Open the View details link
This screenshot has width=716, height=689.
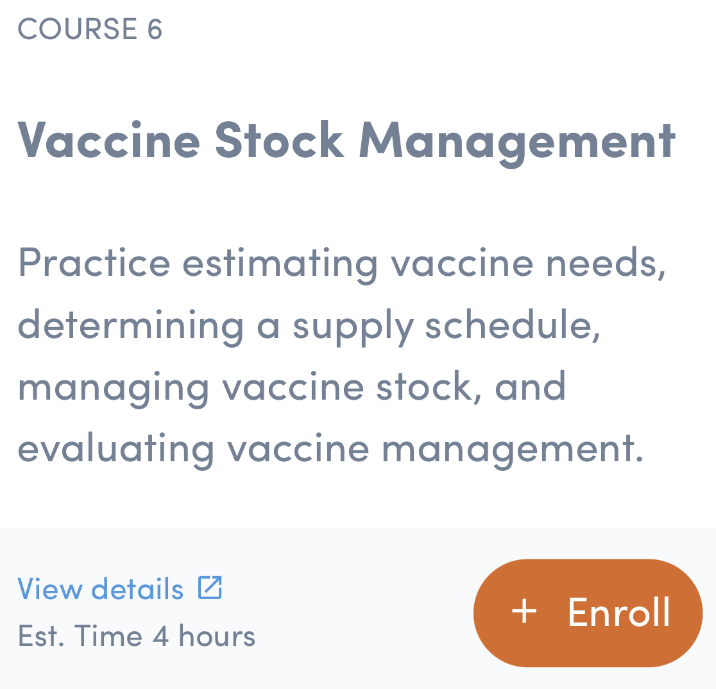pos(101,588)
